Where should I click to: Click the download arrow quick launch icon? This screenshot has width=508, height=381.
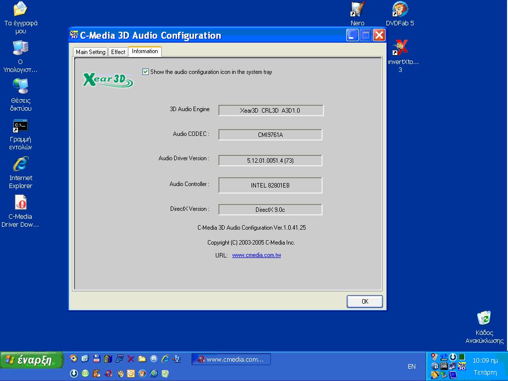click(x=74, y=374)
